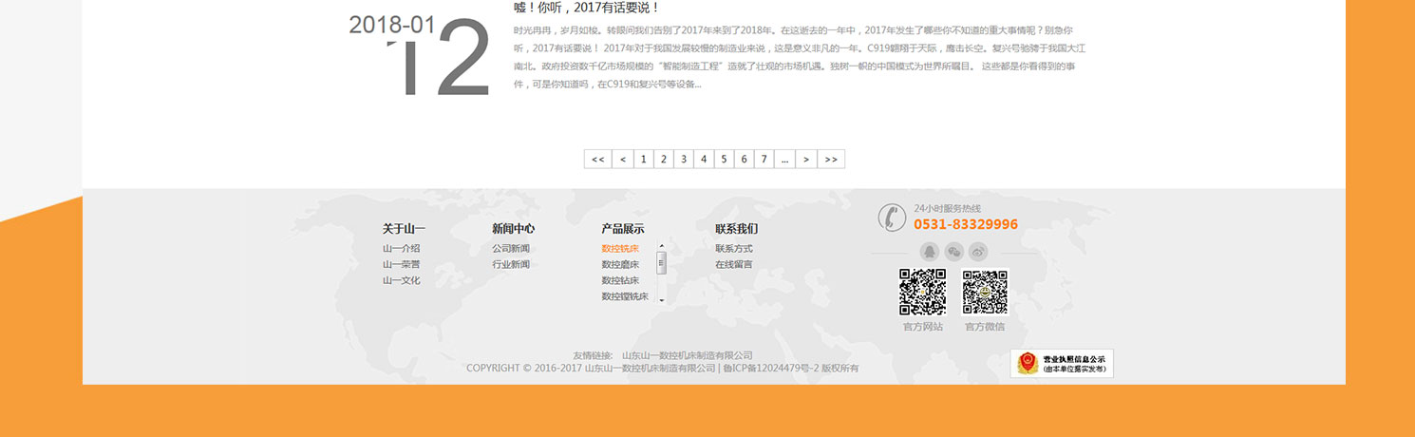Viewport: 1415px width, 437px height.
Task: Click the Weibo social icon
Action: coord(979,252)
